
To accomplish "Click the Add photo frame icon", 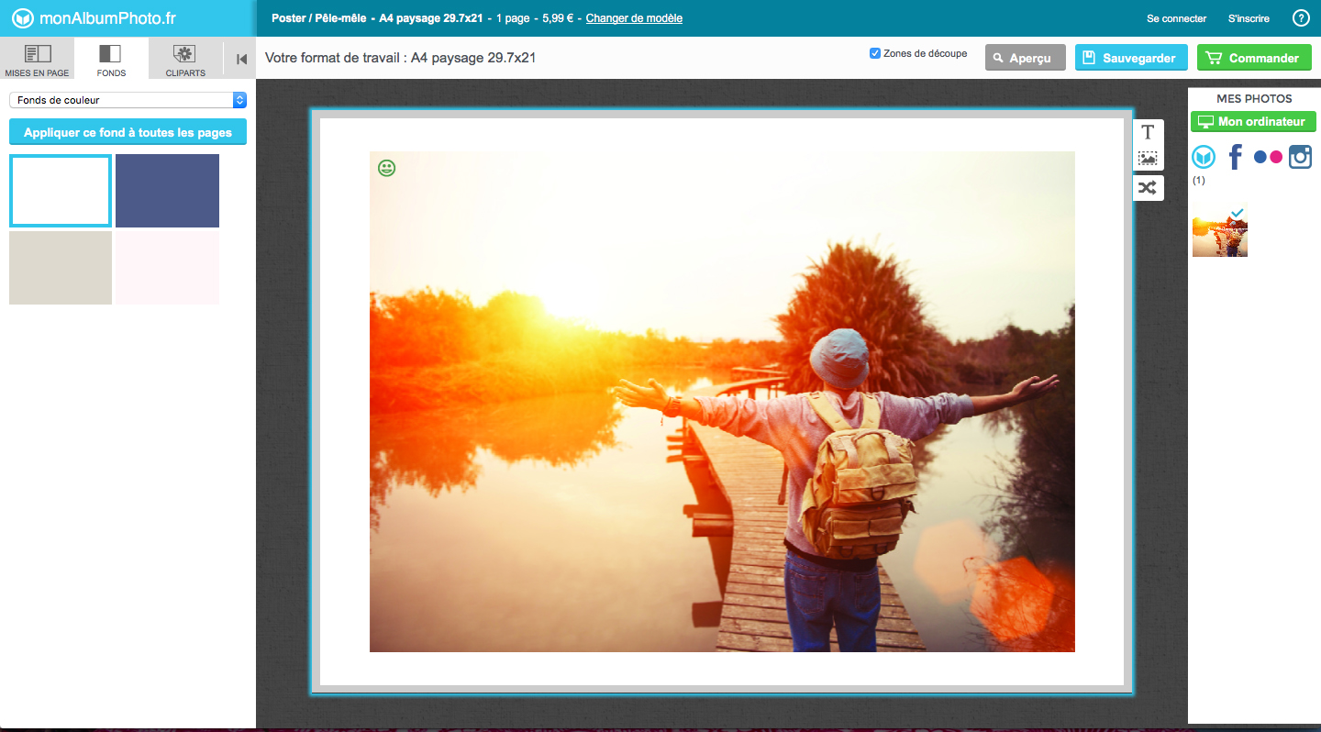I will 1148,160.
